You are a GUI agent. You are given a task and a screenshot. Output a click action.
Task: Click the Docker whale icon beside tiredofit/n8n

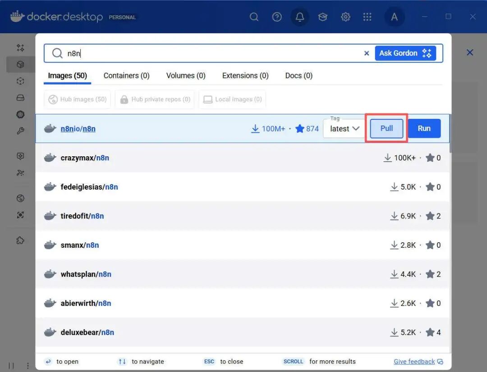pyautogui.click(x=50, y=216)
